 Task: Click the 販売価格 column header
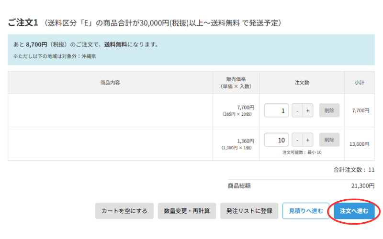pyautogui.click(x=236, y=83)
